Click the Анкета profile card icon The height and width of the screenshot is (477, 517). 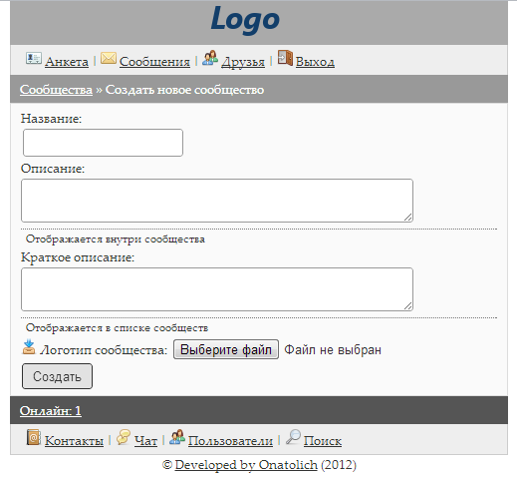(x=34, y=59)
